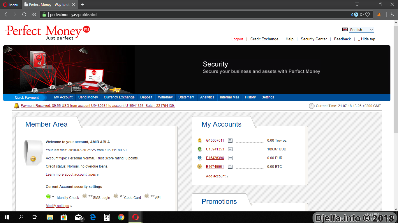Open File Explorer from the taskbar
The width and height of the screenshot is (398, 223).
pyautogui.click(x=50, y=217)
